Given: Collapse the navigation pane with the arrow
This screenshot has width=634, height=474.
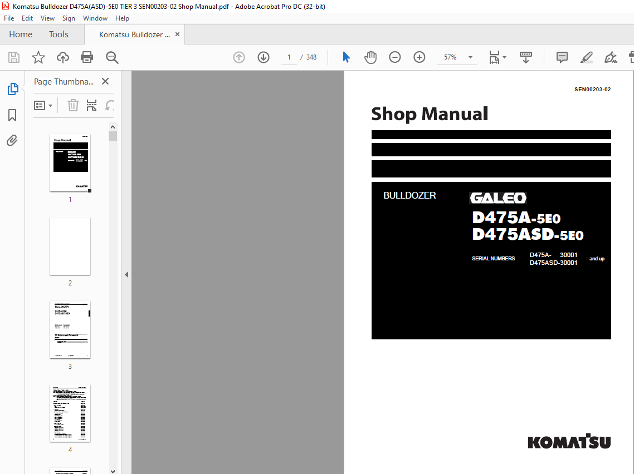Looking at the screenshot, I should 126,274.
